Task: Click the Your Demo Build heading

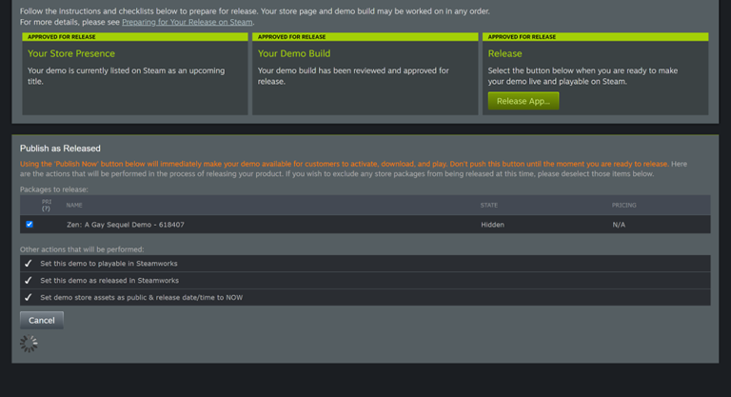Action: click(x=296, y=53)
